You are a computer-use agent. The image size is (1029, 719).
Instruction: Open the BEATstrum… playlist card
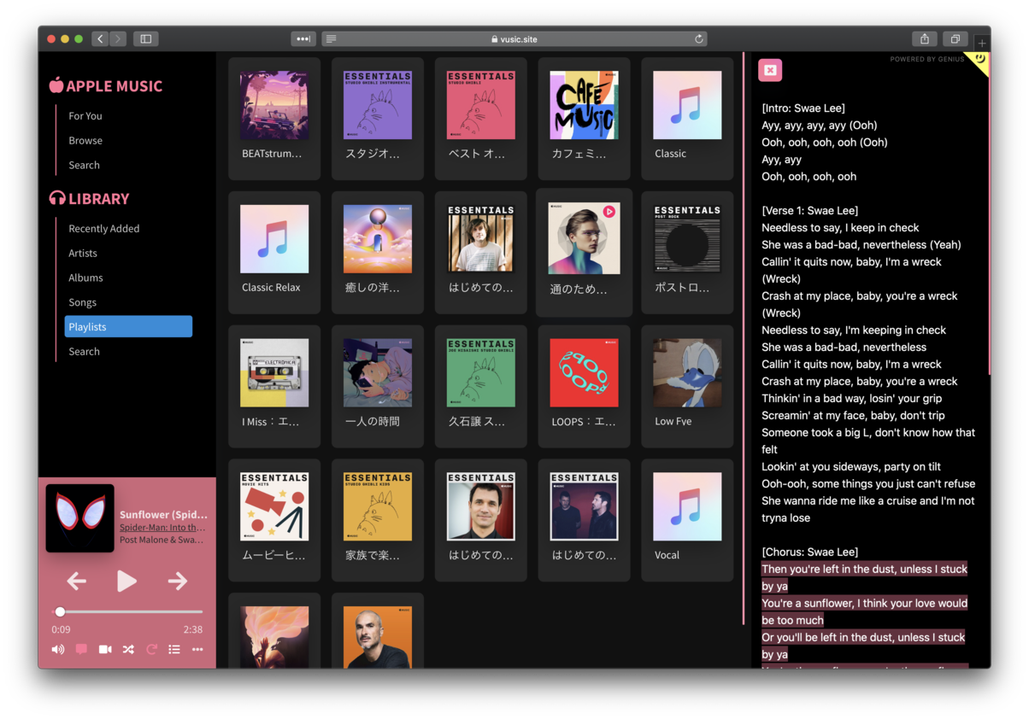coord(274,119)
